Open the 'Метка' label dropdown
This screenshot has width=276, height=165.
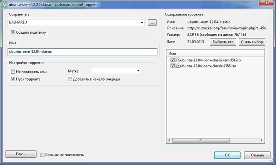(x=138, y=71)
